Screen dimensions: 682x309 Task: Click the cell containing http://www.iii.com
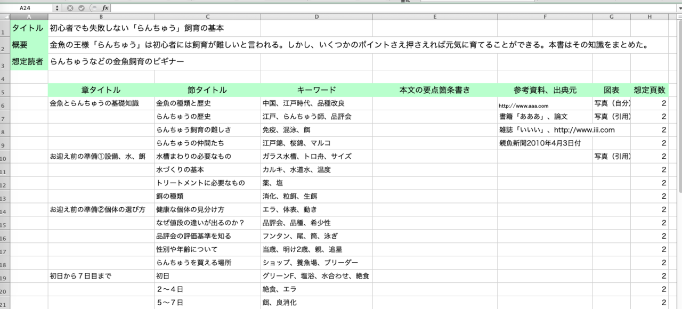pyautogui.click(x=545, y=129)
